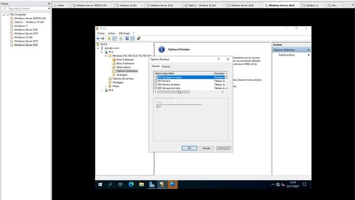355x200 pixels.
Task: Expand the IPv6 node
Action: (102, 90)
